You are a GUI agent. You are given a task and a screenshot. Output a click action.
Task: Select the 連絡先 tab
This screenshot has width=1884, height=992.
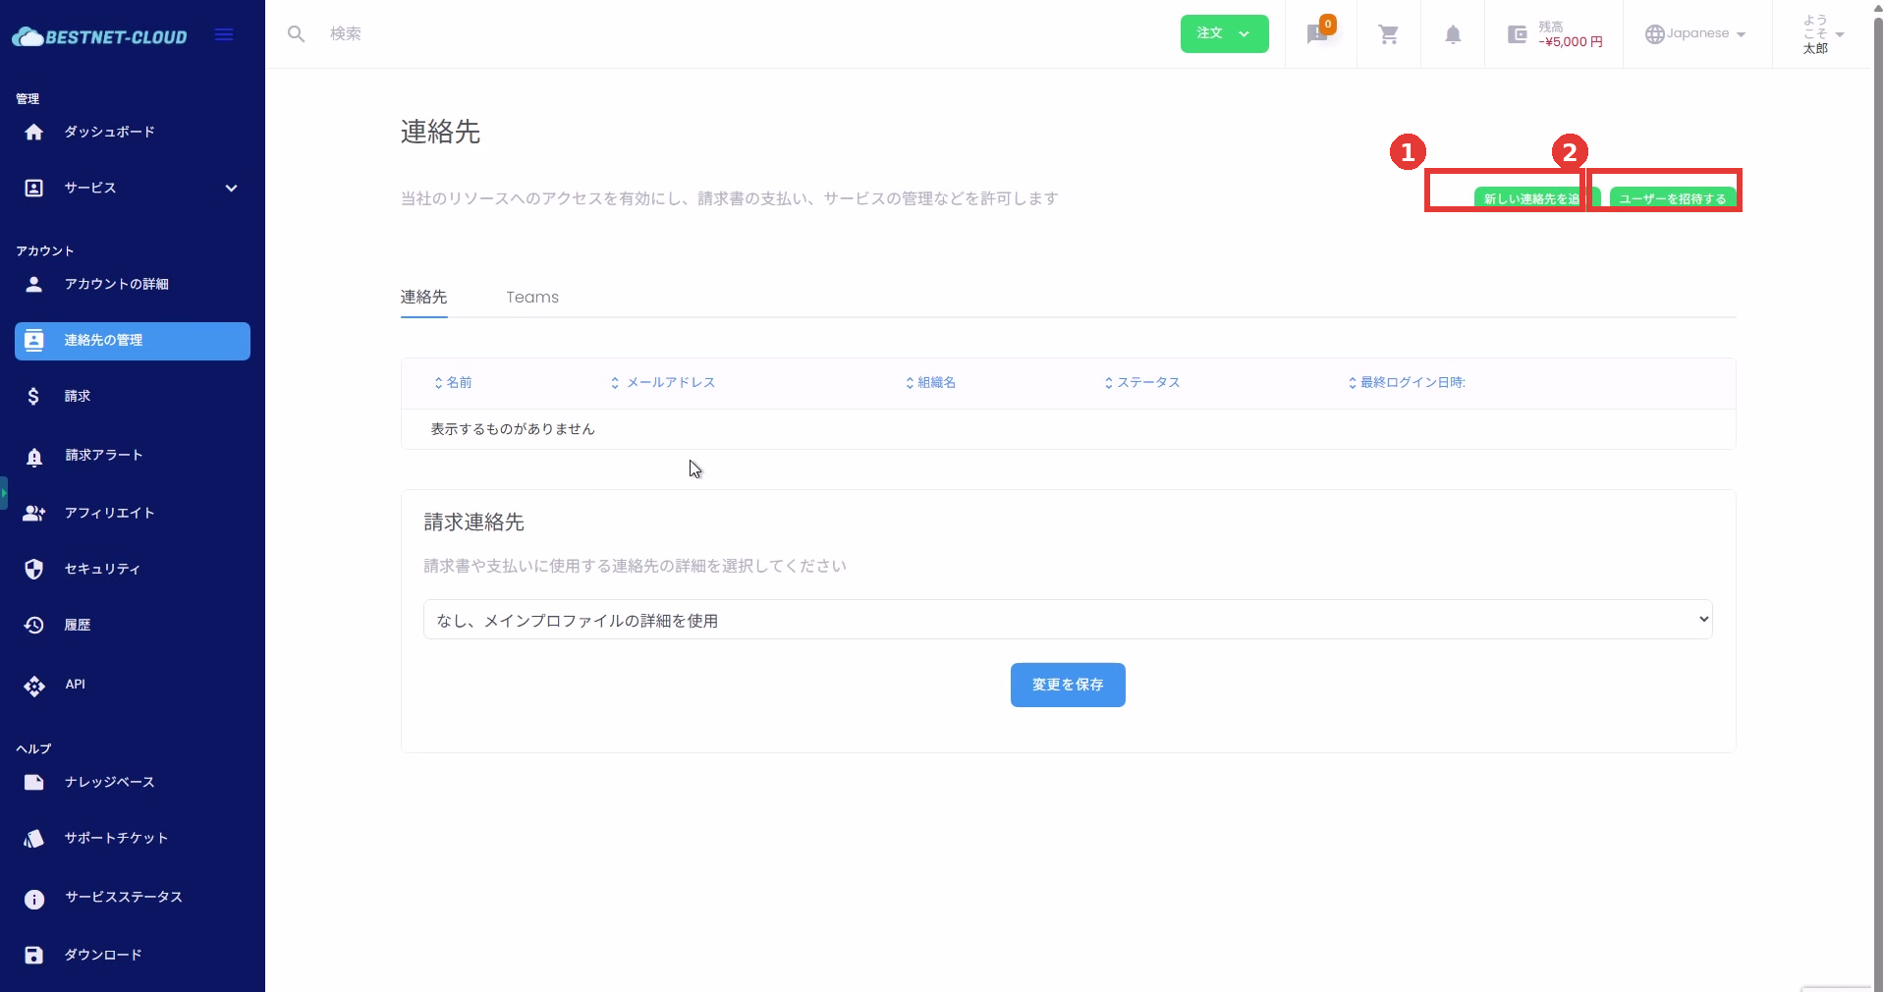[423, 298]
